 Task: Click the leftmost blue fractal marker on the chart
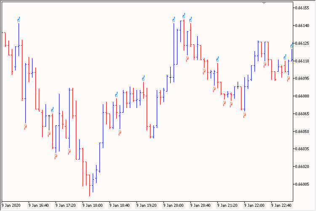19,19
